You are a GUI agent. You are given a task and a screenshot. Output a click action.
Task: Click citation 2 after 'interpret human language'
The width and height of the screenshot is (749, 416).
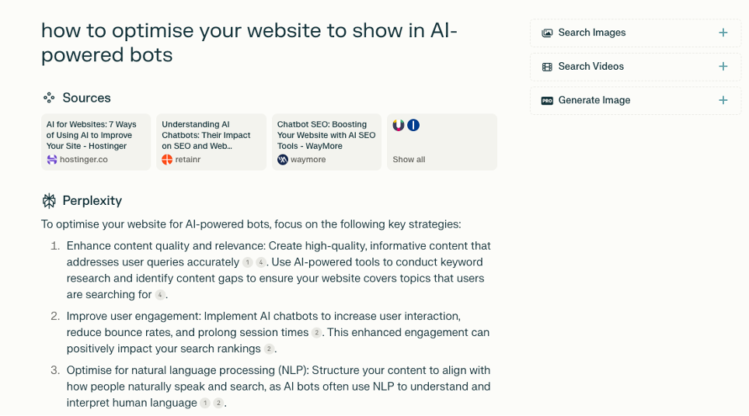pos(218,403)
